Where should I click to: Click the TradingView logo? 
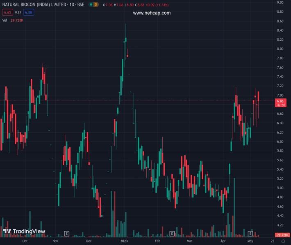tap(24, 232)
